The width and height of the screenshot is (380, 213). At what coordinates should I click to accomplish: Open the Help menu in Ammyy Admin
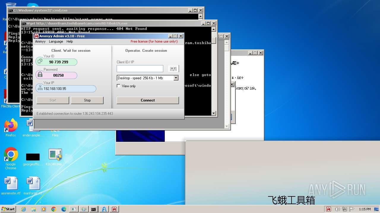tap(70, 41)
